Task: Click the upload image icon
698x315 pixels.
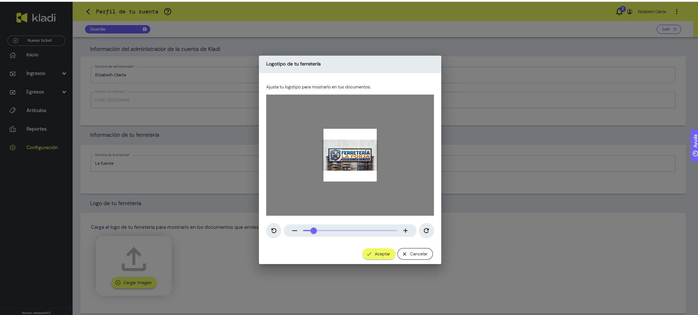Action: tap(134, 259)
